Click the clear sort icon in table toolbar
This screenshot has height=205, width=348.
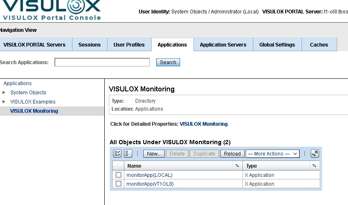315,154
